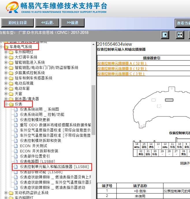Screen dimensions: 190x199
Task: Click folder icon of 发动机防盗锁止系统
Action: pos(11,193)
